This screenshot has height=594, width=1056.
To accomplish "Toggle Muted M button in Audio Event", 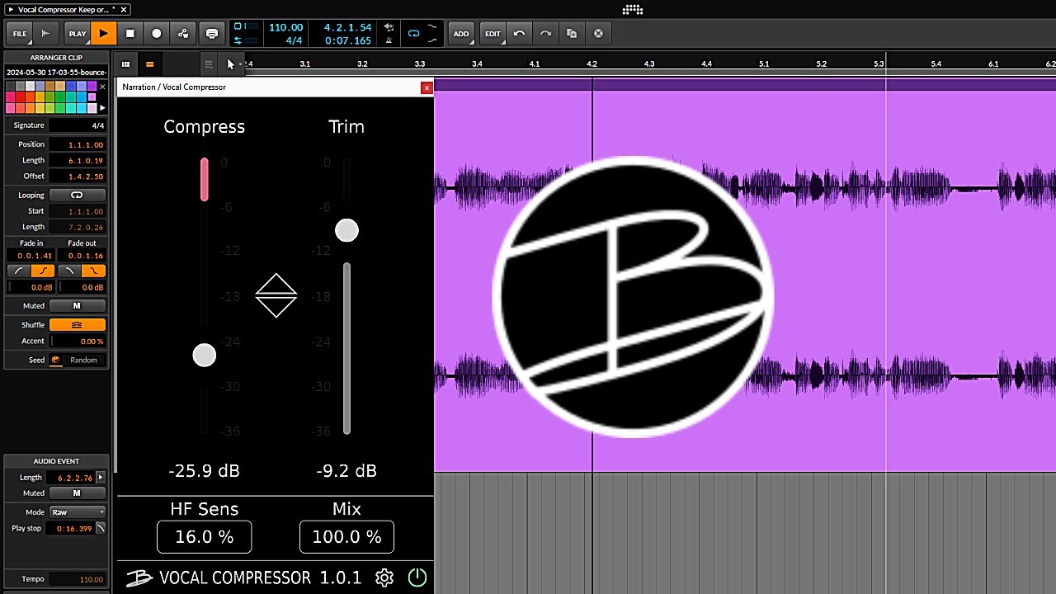I will (x=78, y=493).
